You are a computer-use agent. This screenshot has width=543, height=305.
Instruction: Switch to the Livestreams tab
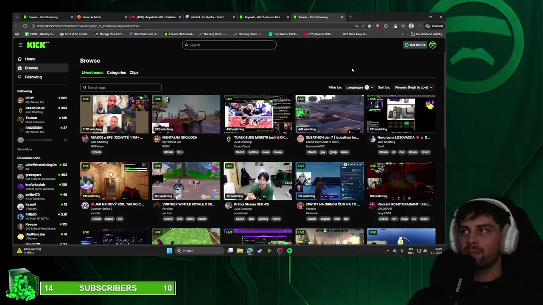pos(92,72)
